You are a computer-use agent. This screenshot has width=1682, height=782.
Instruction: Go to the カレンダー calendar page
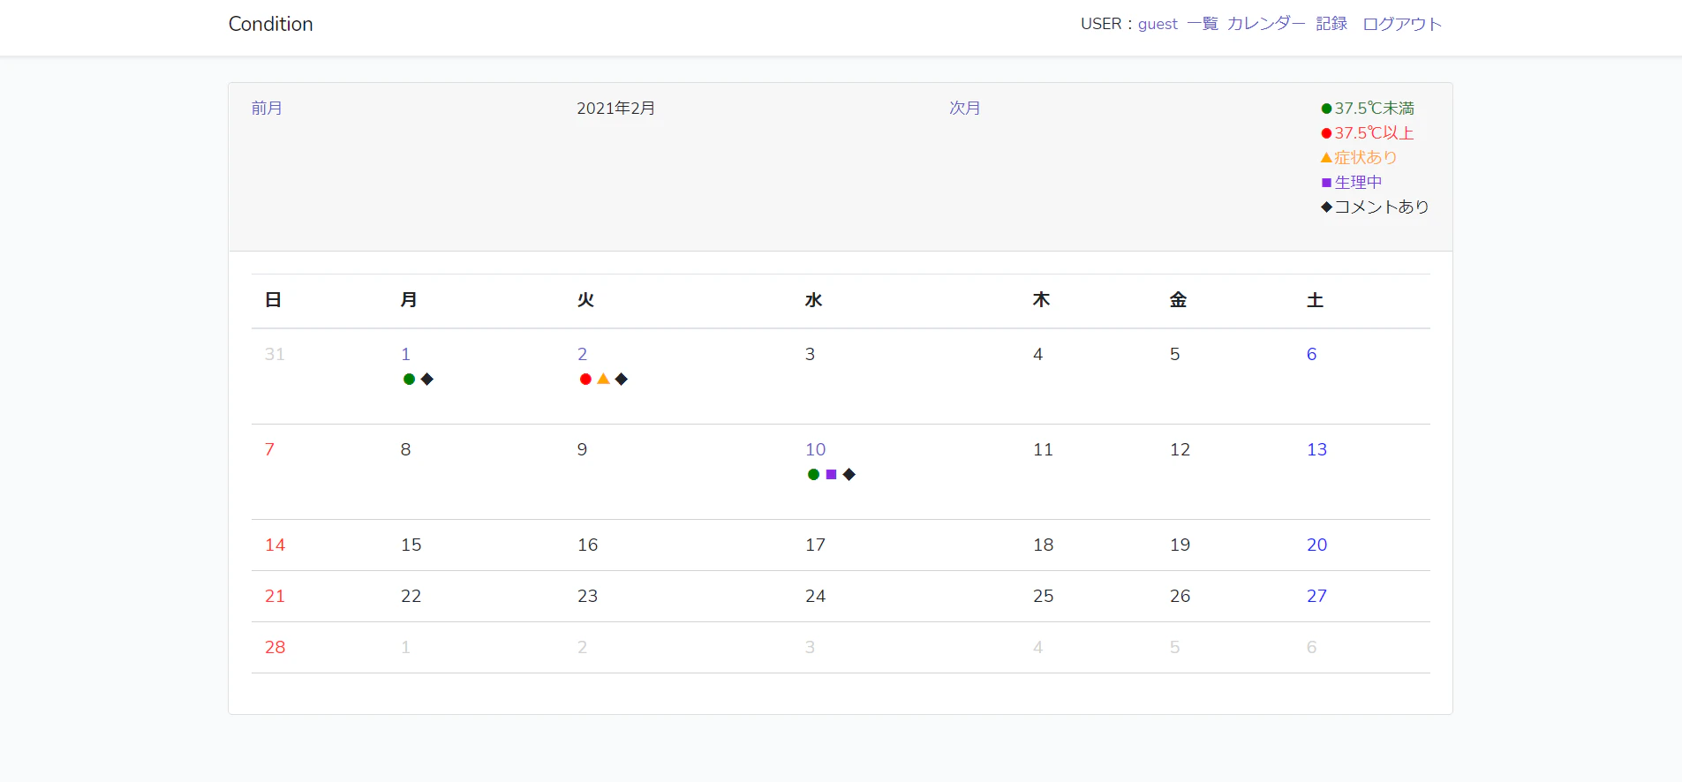tap(1266, 24)
